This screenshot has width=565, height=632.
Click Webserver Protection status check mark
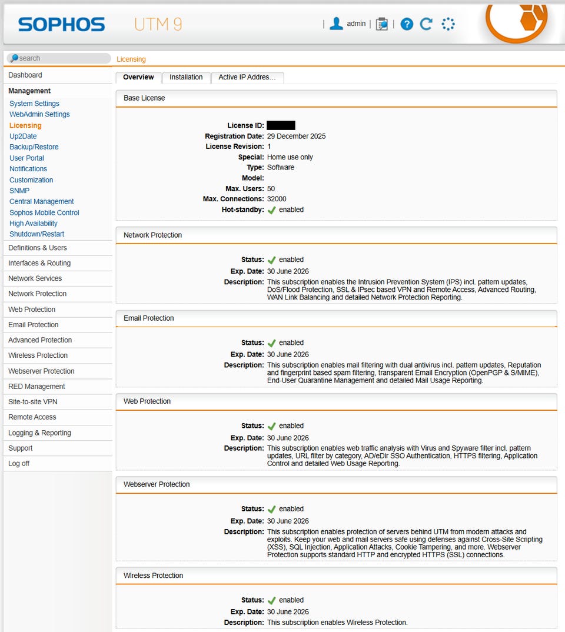pos(272,509)
